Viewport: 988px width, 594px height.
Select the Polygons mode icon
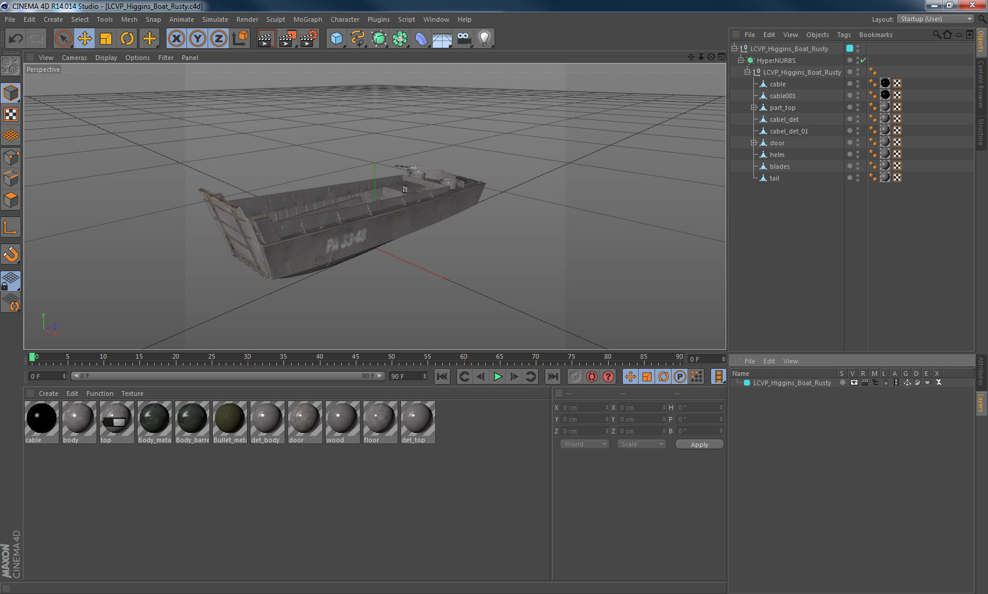[11, 200]
